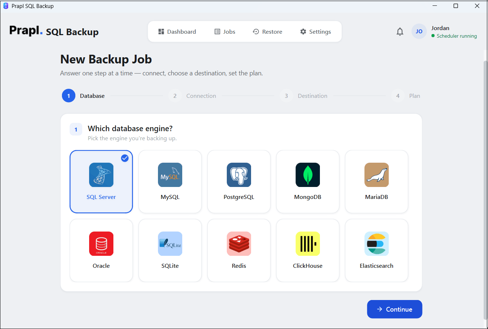
Task: Switch to the Restore tab label
Action: point(272,32)
